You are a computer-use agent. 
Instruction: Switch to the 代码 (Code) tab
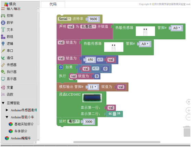[x=53, y=4]
